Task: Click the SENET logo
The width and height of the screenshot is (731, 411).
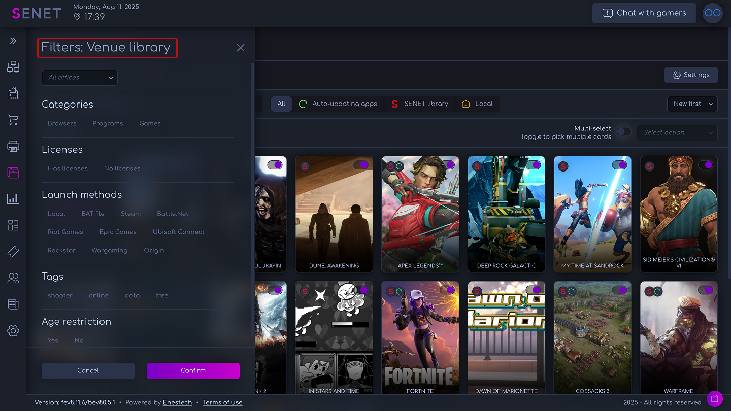Action: [x=37, y=13]
